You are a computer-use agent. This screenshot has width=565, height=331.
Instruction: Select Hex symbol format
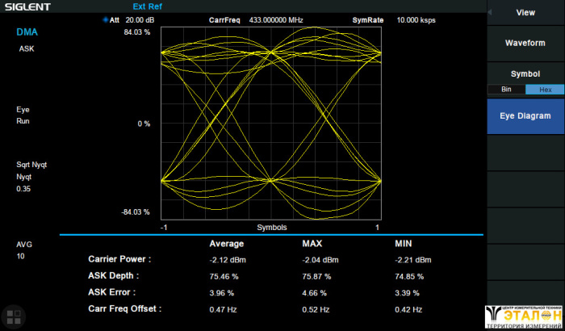(x=545, y=89)
